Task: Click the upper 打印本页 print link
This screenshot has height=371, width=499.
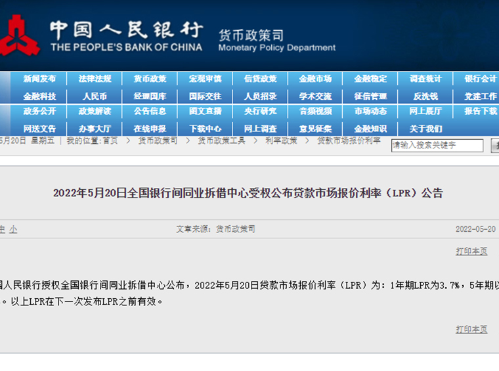Action: (471, 251)
